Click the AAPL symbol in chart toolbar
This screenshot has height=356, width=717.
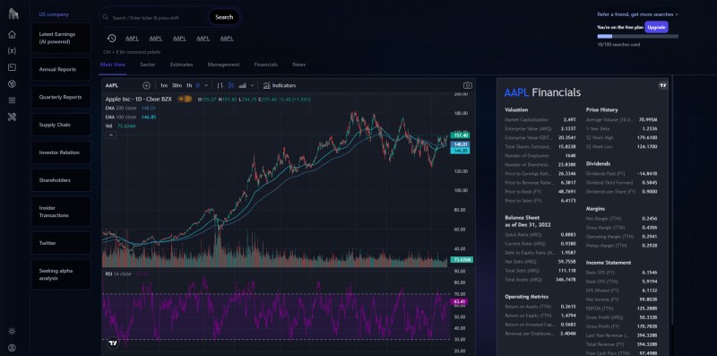[111, 85]
